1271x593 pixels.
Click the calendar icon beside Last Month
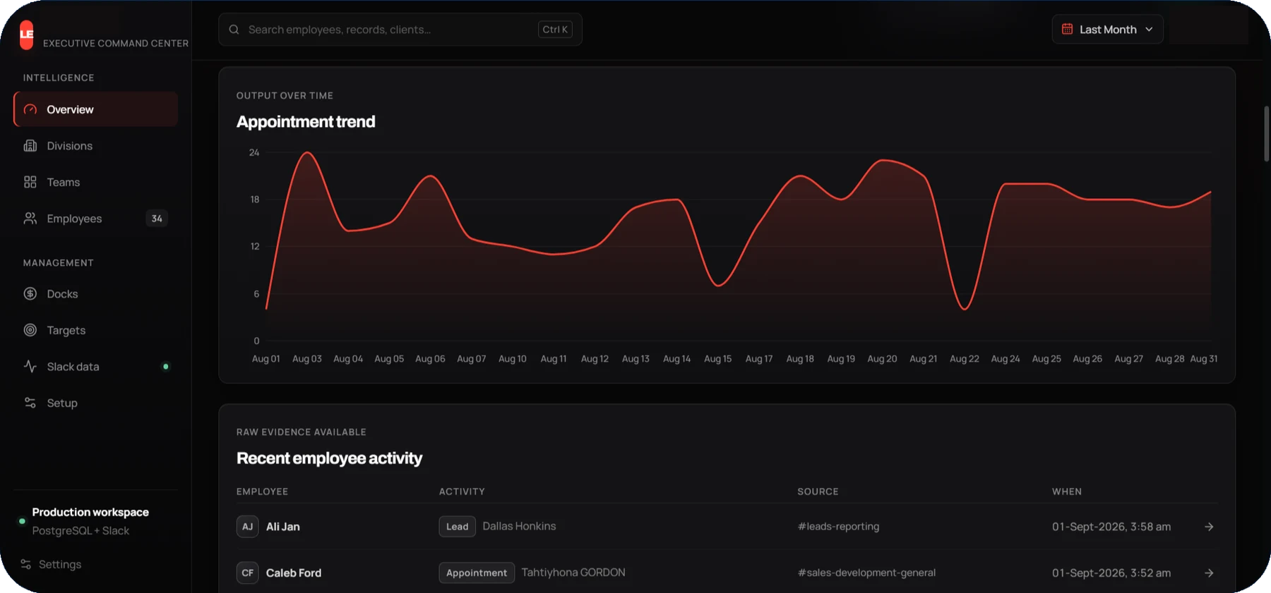point(1068,30)
